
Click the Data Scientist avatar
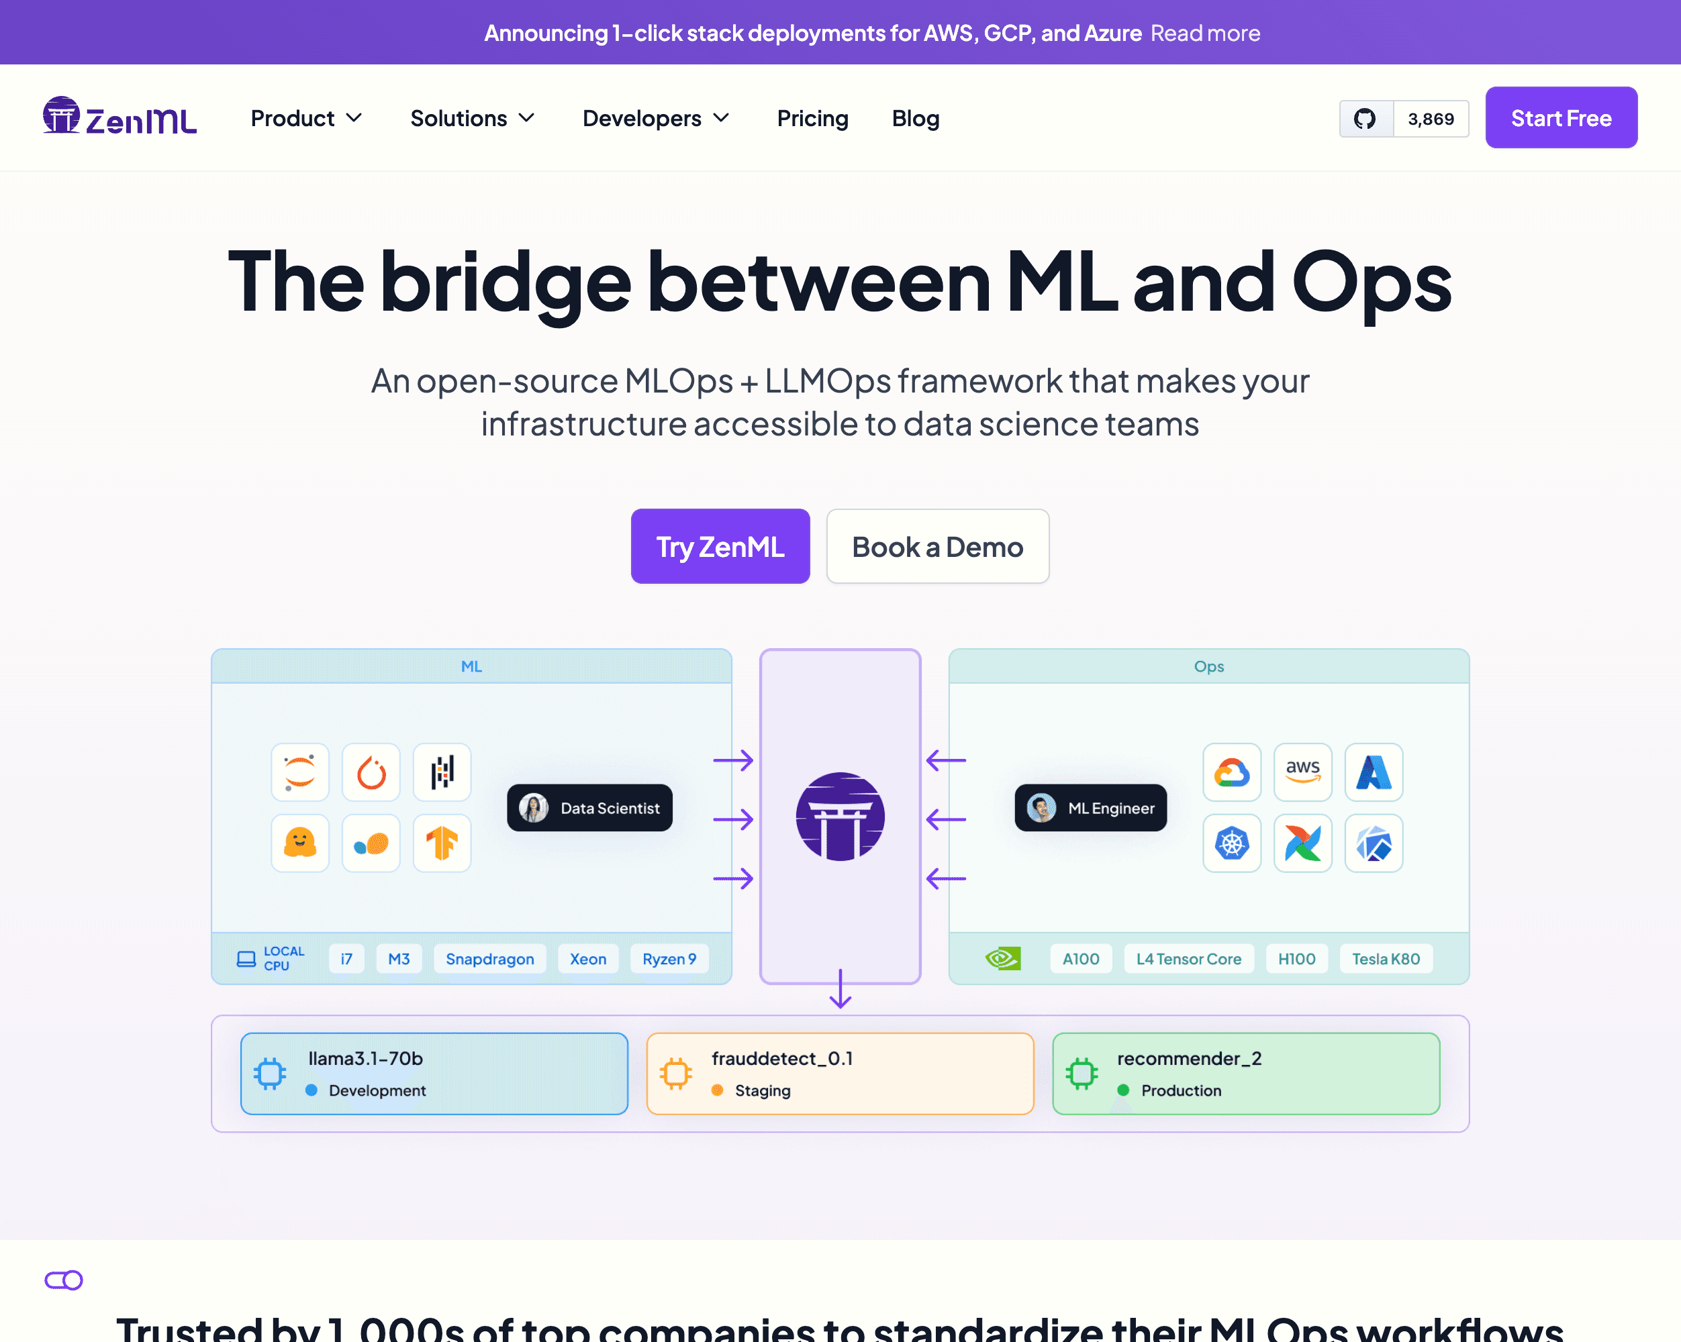534,808
